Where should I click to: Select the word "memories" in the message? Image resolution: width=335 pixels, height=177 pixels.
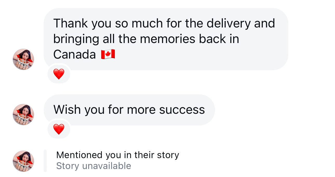(167, 39)
